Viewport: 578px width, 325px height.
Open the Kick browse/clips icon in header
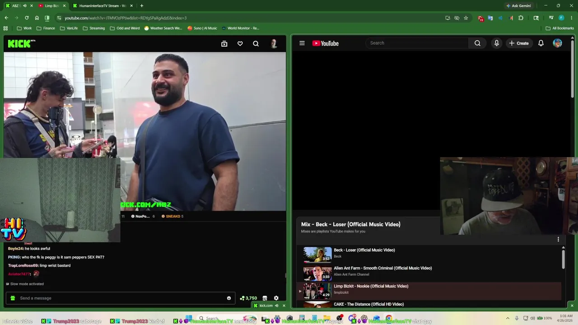click(224, 44)
